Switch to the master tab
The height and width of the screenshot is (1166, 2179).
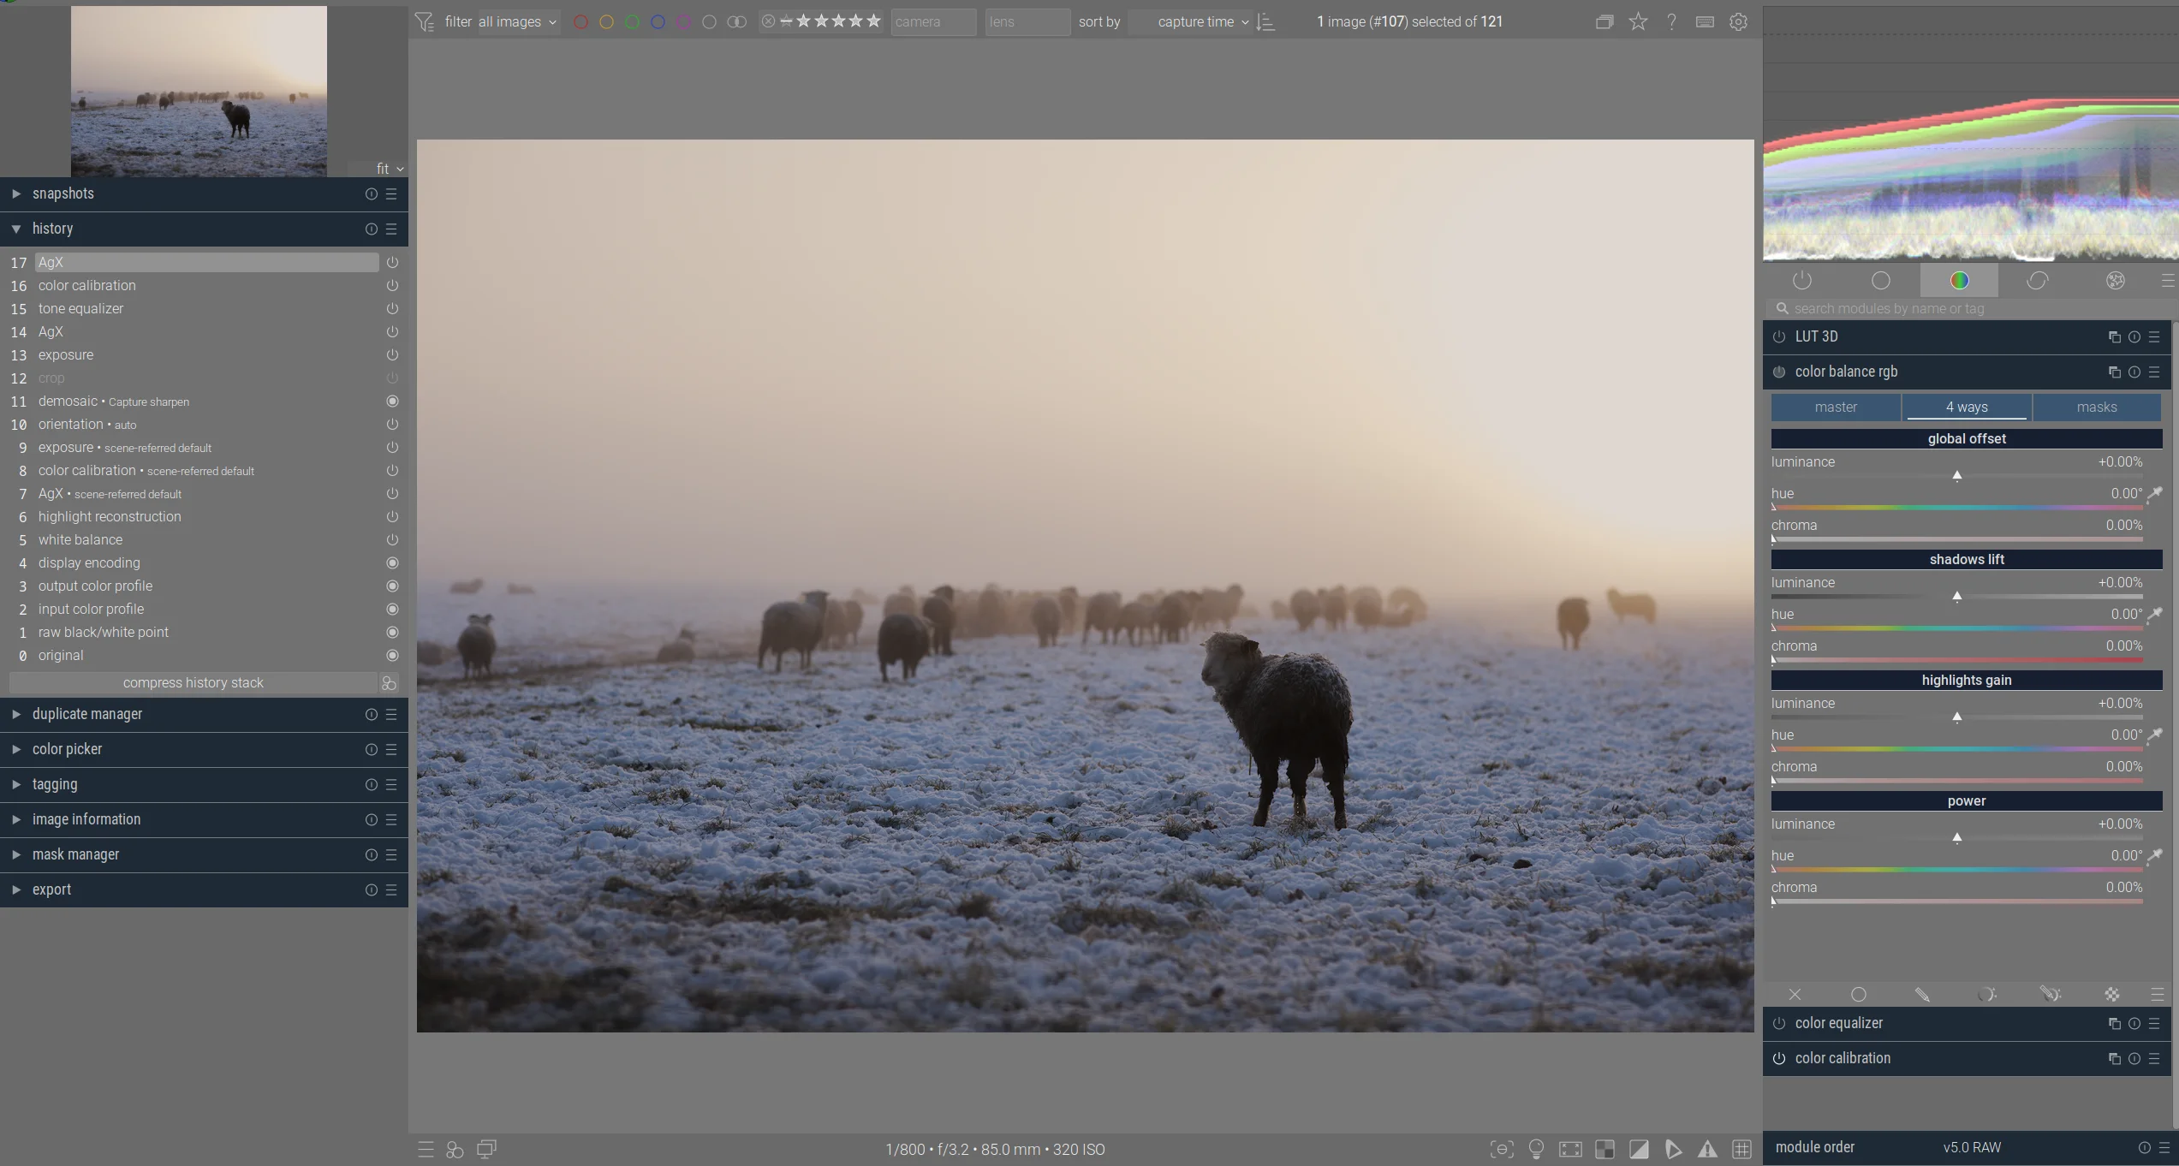click(x=1836, y=408)
